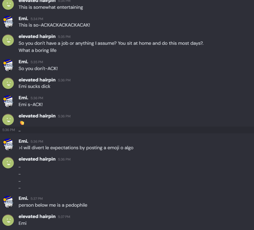Click Emi's avatar next to "So you don't-ACK!"
This screenshot has width=254, height=230.
coord(8,65)
